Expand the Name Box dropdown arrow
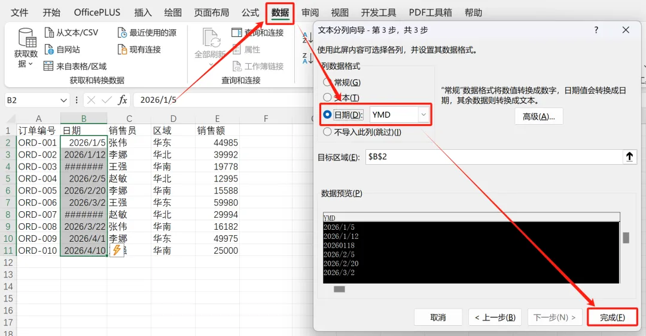 (63, 100)
